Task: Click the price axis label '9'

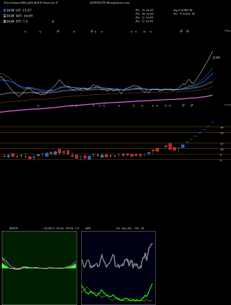Action: (x=221, y=155)
